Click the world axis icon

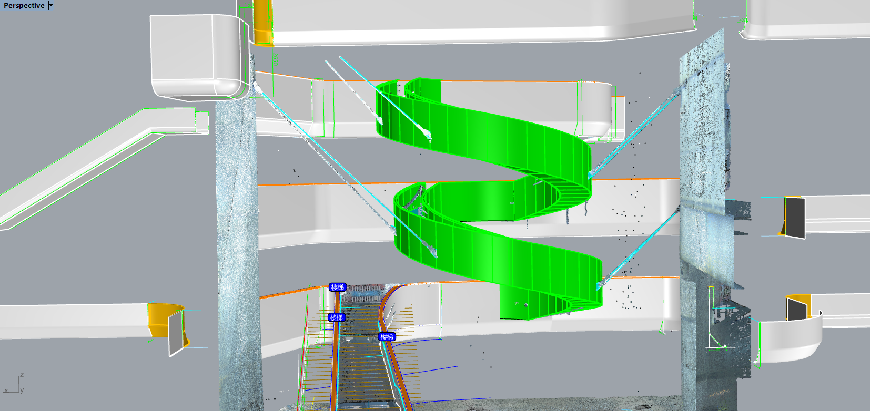tap(15, 384)
